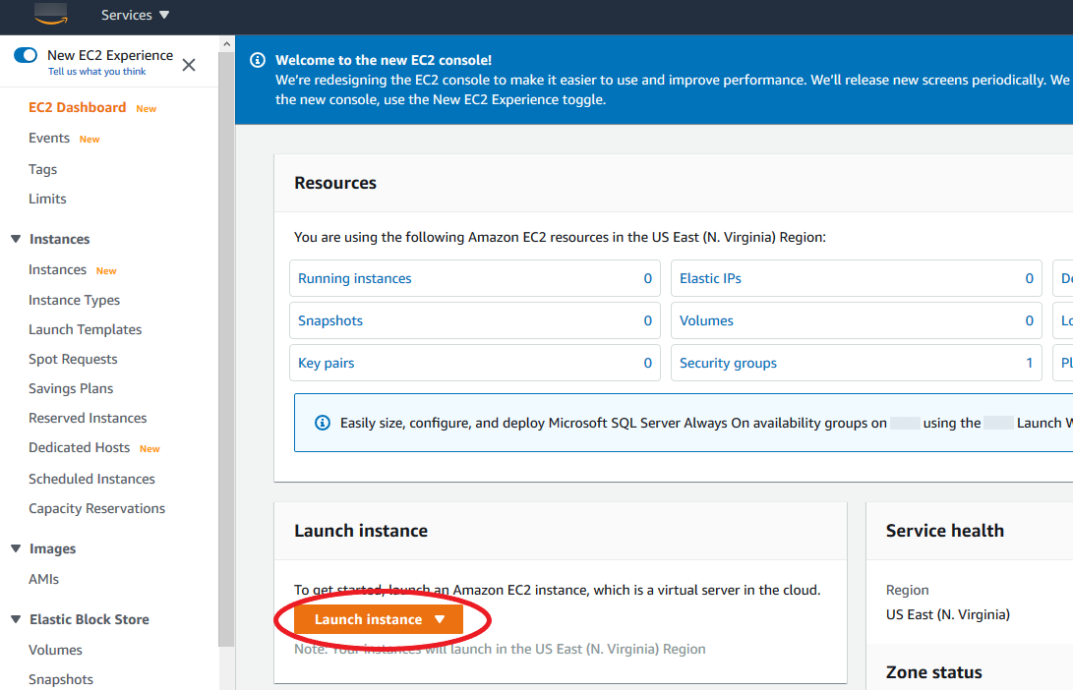Open the Security groups resource link
The image size is (1073, 690).
728,363
